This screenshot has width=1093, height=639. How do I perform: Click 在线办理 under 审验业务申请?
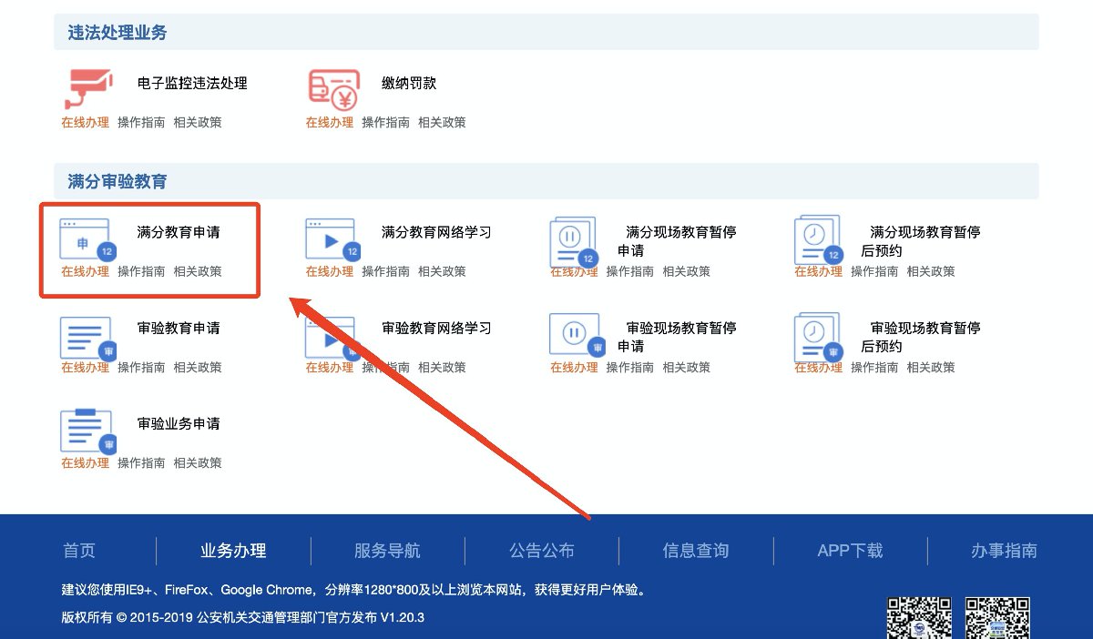[x=85, y=462]
